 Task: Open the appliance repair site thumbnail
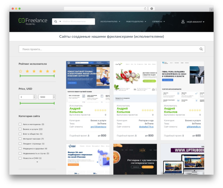(88, 82)
